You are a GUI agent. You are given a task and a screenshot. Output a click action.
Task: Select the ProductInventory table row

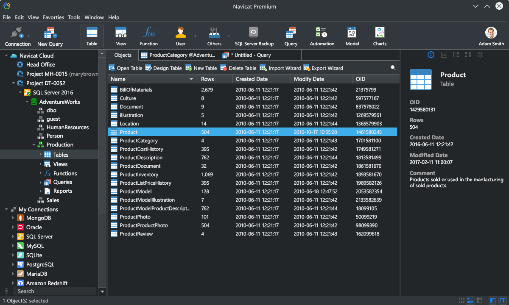[252, 175]
